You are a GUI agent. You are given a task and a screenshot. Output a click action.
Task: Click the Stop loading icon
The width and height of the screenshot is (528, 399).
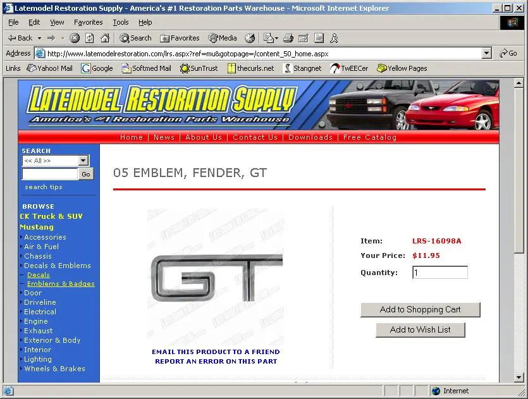pyautogui.click(x=75, y=38)
